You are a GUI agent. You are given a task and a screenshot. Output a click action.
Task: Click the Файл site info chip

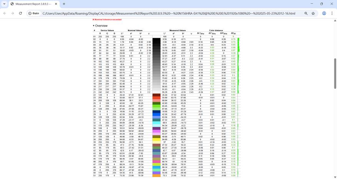[34, 13]
